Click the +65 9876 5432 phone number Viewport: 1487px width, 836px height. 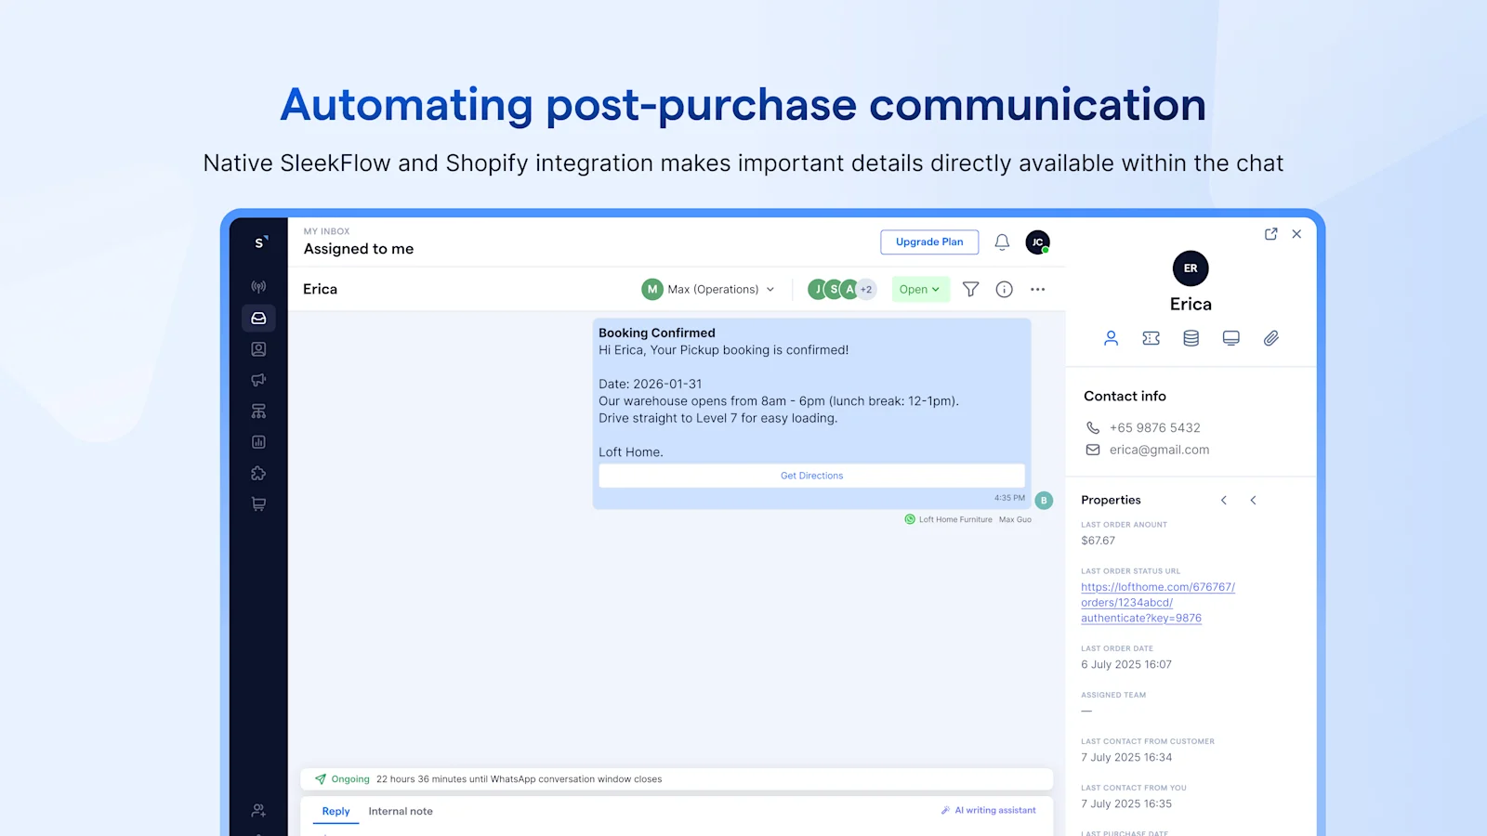(x=1154, y=428)
